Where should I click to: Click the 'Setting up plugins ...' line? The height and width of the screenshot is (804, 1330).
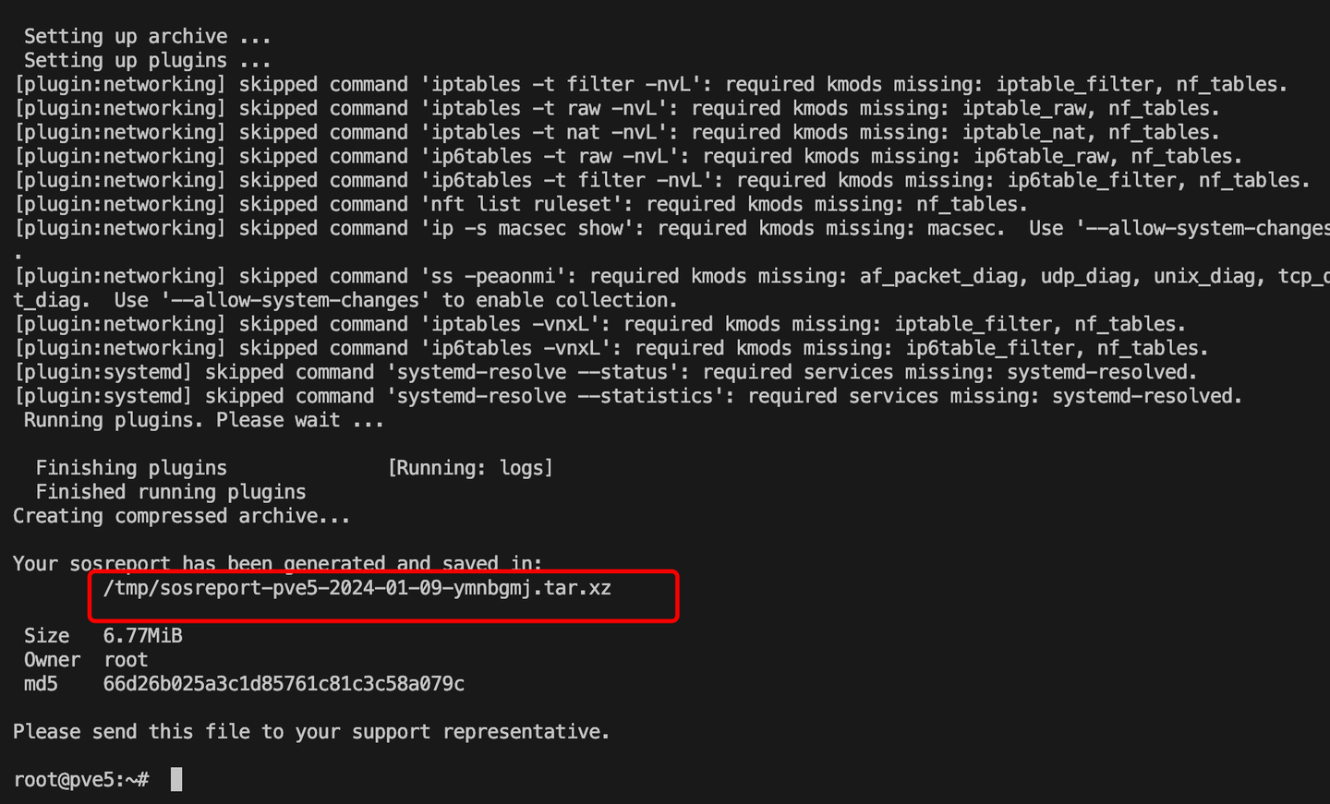pyautogui.click(x=147, y=60)
